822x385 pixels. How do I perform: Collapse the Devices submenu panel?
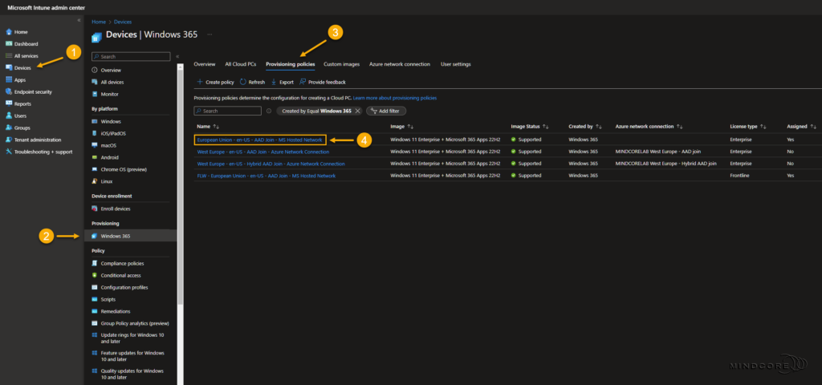177,56
